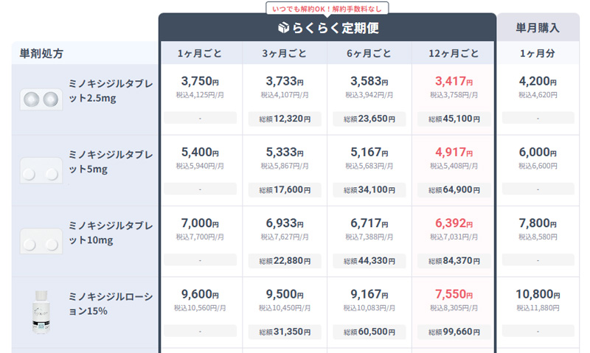The image size is (590, 353).
Task: Click the 単月購入 header
Action: 538,28
